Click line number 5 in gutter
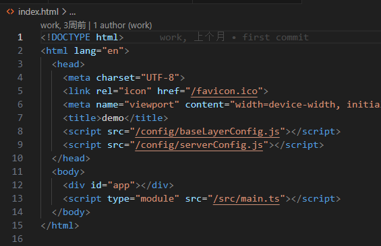Viewport: 381px width, 246px height. click(20, 91)
